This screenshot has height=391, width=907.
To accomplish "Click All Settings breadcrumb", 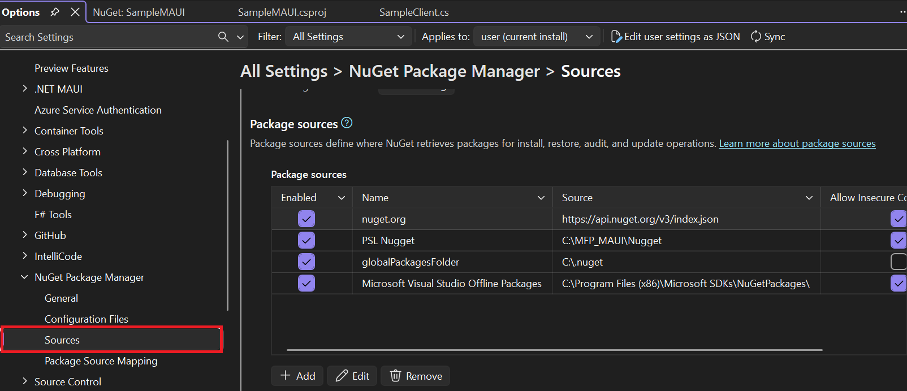I will (x=284, y=71).
